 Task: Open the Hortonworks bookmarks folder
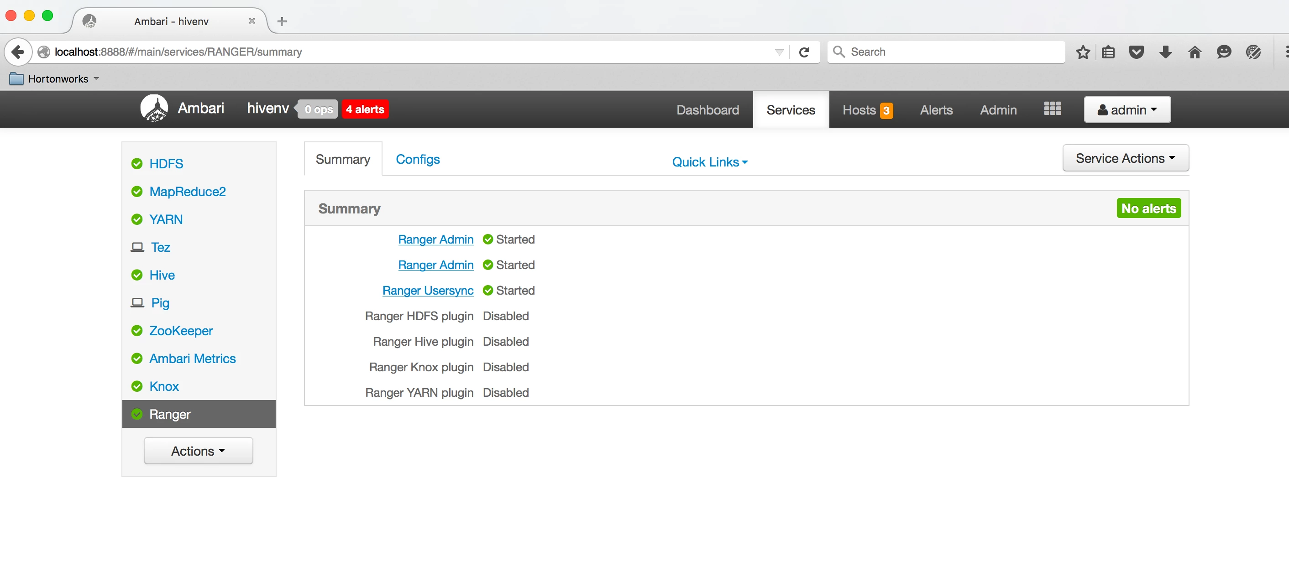click(54, 79)
